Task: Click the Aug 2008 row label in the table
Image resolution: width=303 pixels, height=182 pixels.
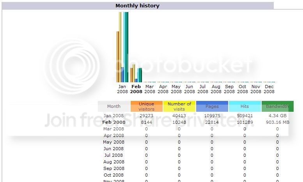Action: (x=113, y=162)
